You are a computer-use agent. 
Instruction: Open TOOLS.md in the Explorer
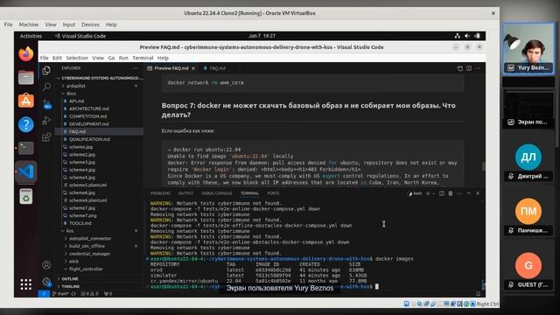pyautogui.click(x=80, y=223)
